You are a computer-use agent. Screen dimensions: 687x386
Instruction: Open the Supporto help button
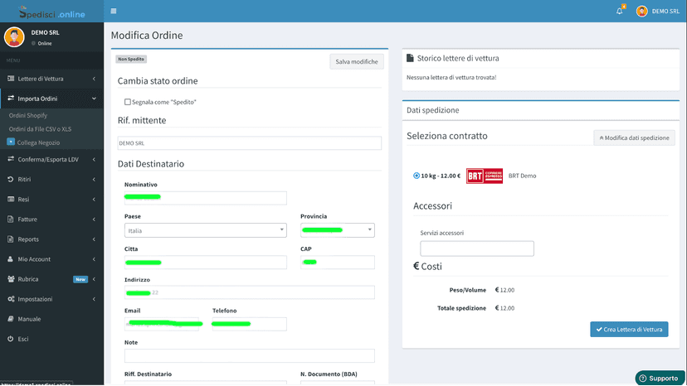point(660,378)
